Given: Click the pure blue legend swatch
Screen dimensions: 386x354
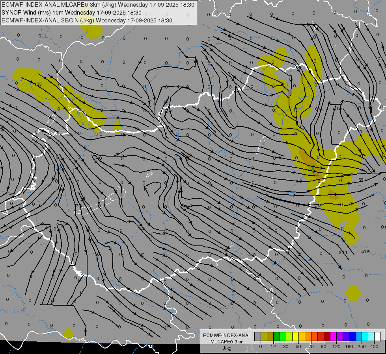Looking at the screenshot, I should click(352, 336).
